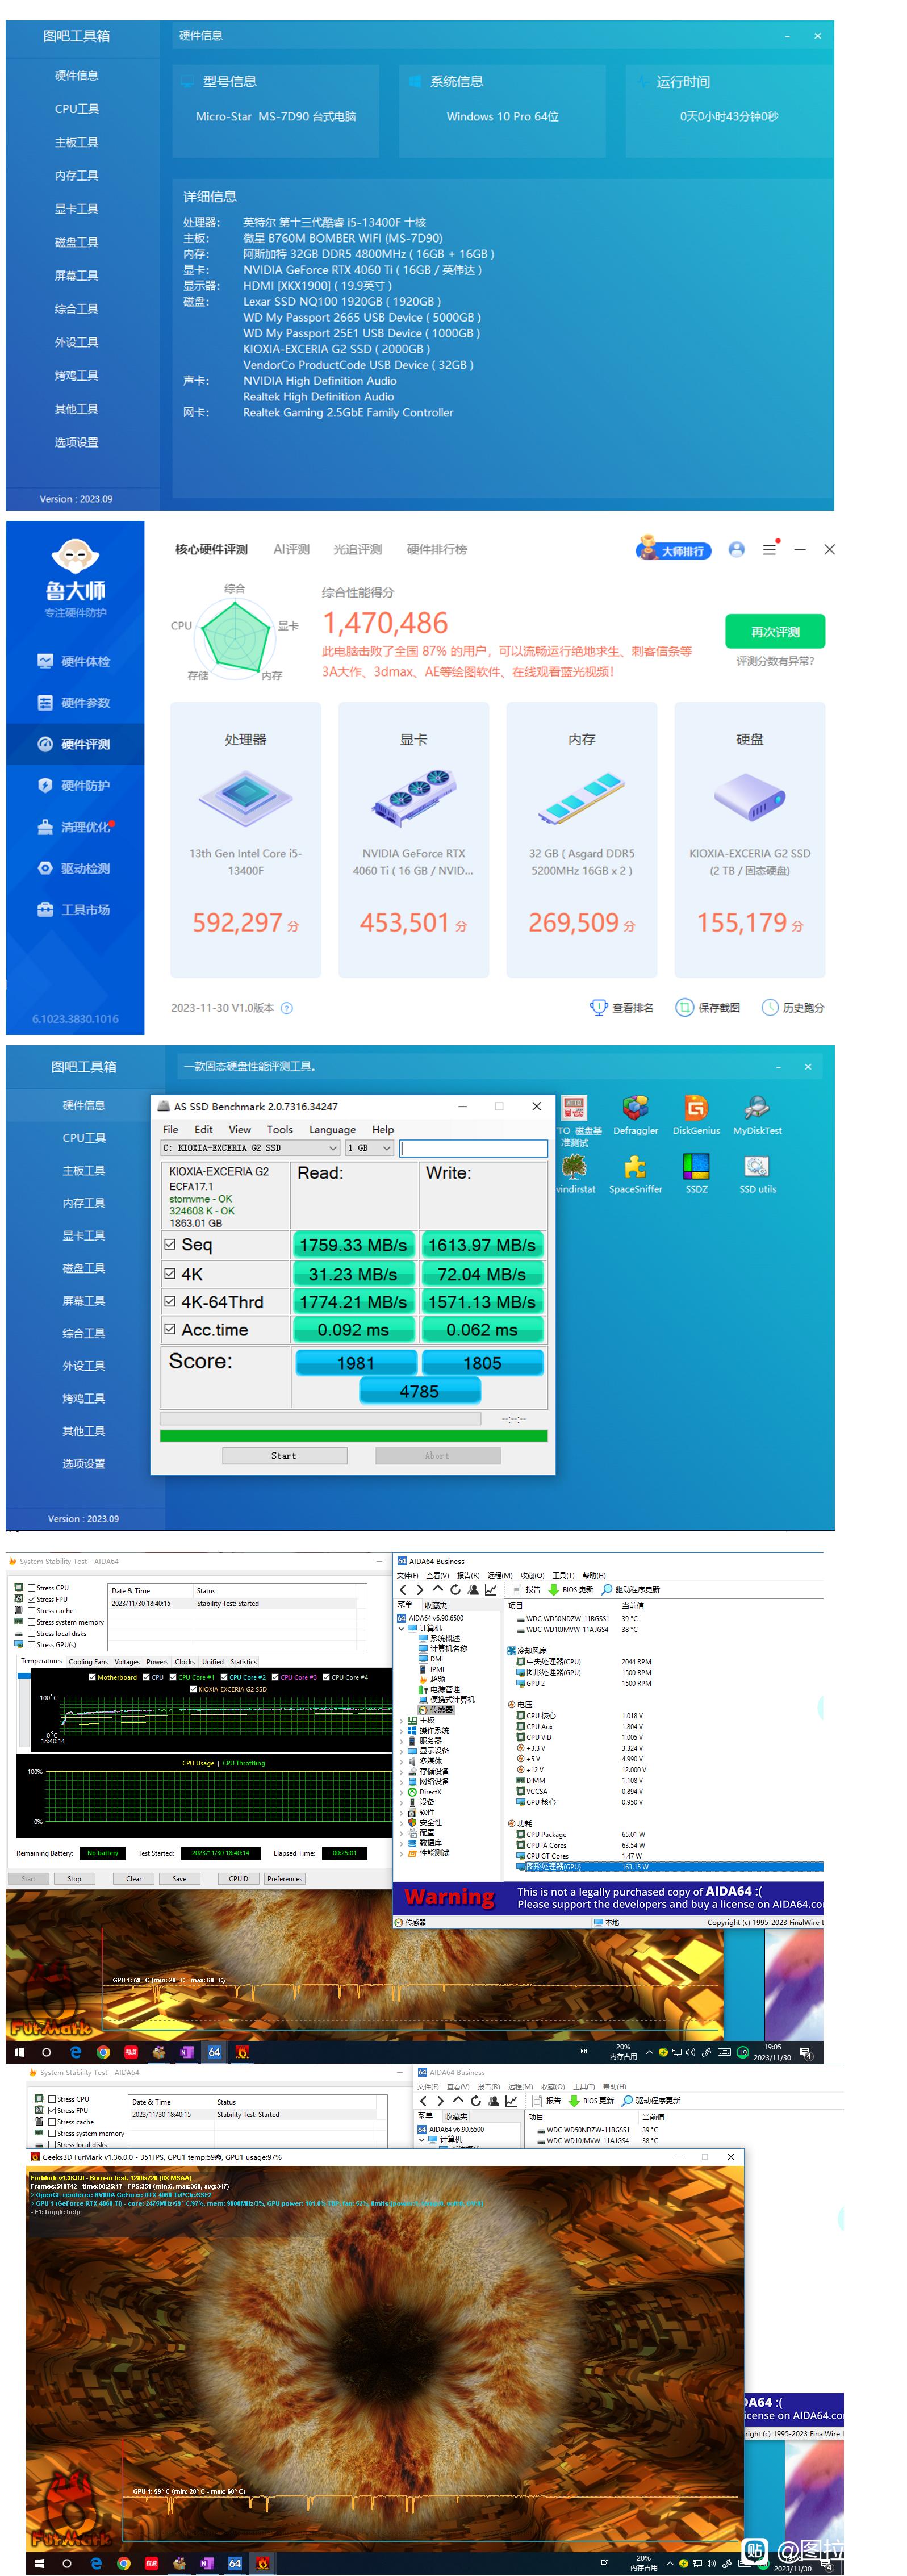Click the CPUID button in stability test

click(x=238, y=1879)
